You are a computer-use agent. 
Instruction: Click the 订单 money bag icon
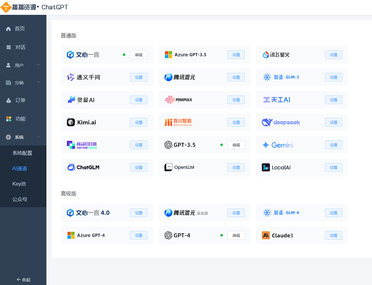[9, 100]
